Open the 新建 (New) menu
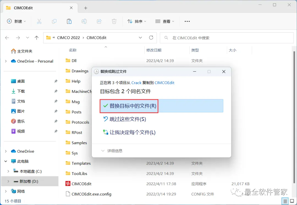Image resolution: width=297 pixels, height=205 pixels. [x=16, y=21]
